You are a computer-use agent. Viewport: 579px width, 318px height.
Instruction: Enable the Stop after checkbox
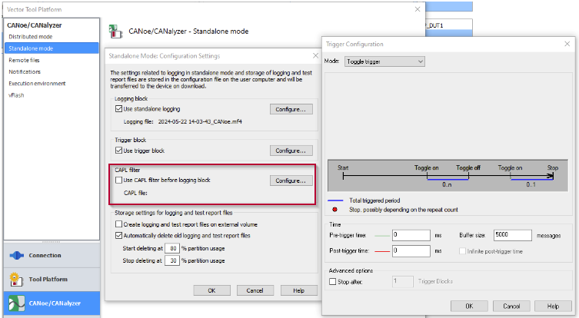pos(332,282)
